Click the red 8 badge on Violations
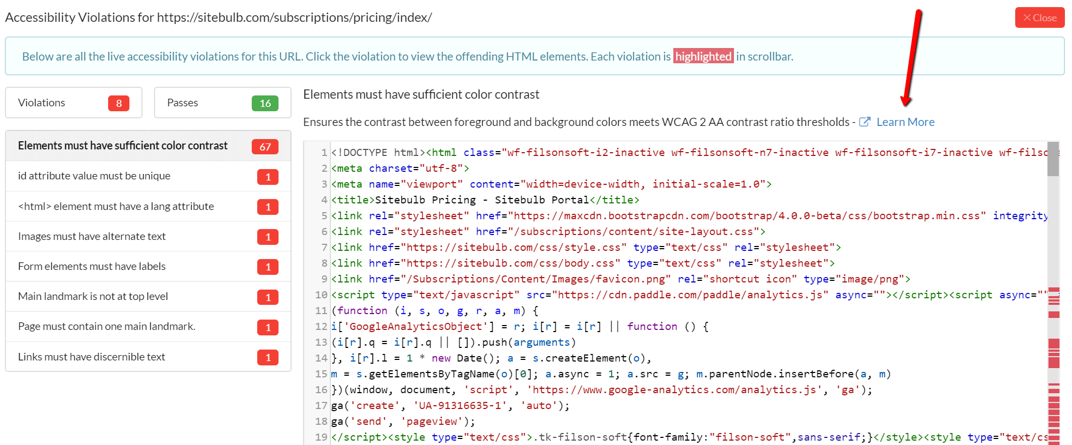Image resolution: width=1072 pixels, height=445 pixels. (119, 103)
